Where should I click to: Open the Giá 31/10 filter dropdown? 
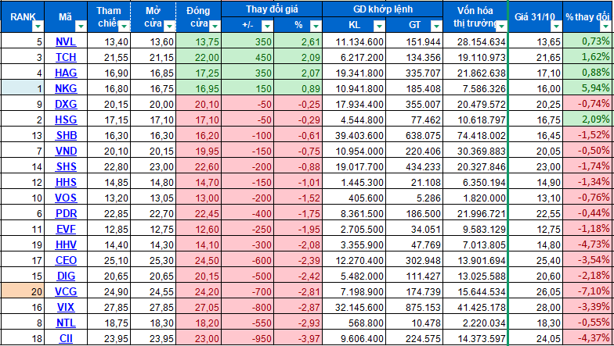(x=556, y=27)
